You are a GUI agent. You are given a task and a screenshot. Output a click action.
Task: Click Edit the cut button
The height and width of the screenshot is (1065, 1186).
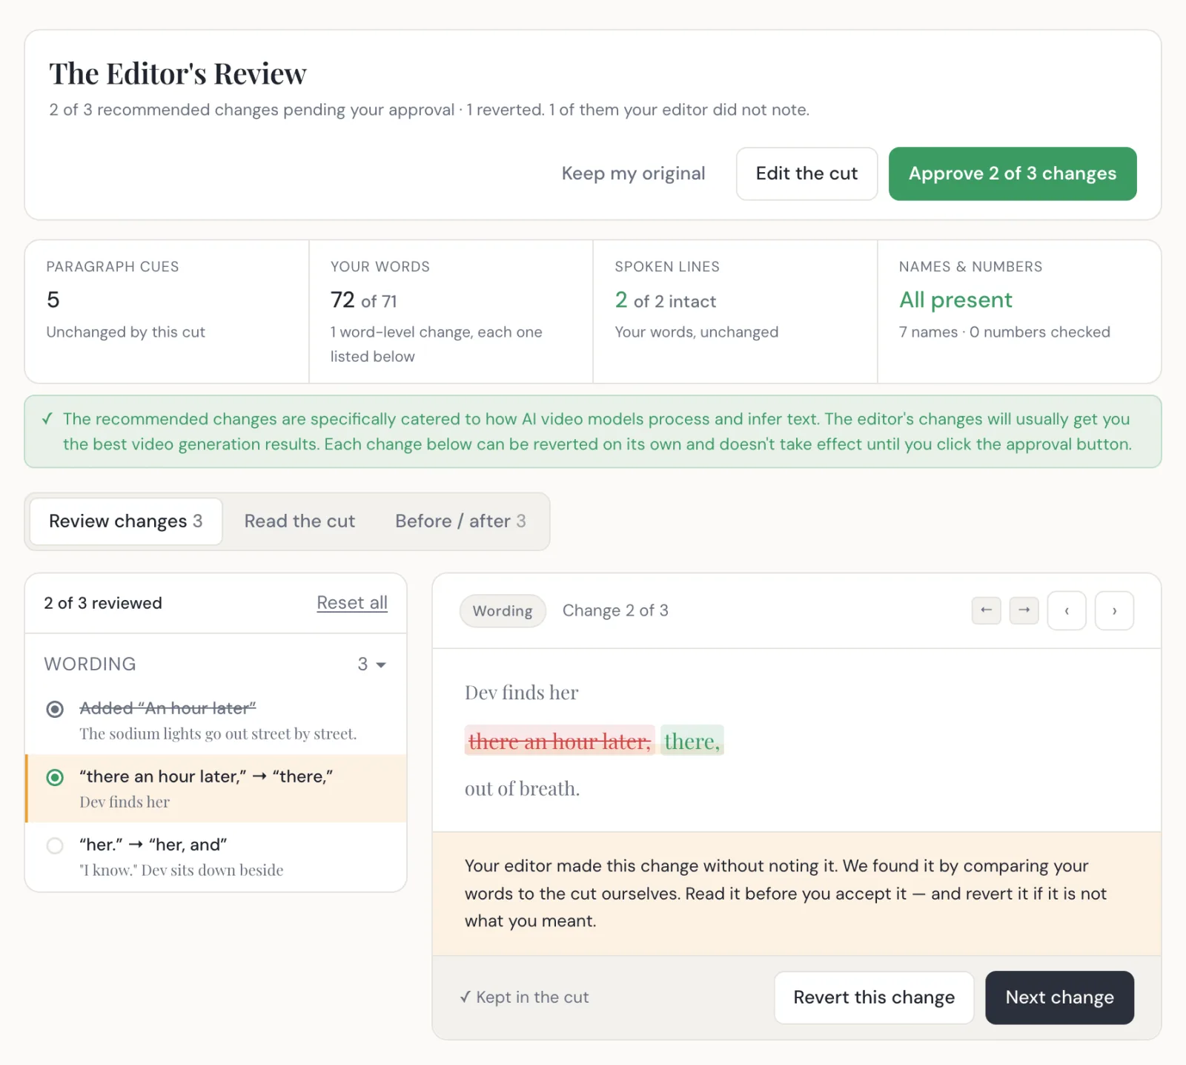point(806,174)
